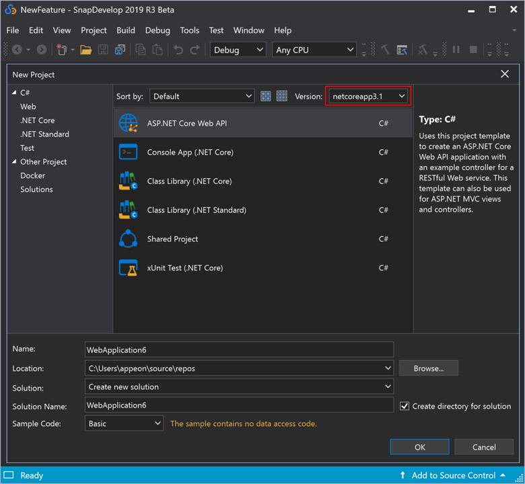525x484 pixels.
Task: Select the .NET Core category
Action: 38,120
